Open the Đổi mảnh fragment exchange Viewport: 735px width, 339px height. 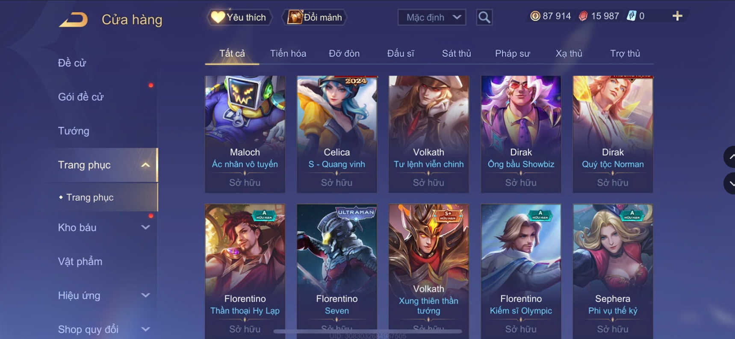(314, 18)
